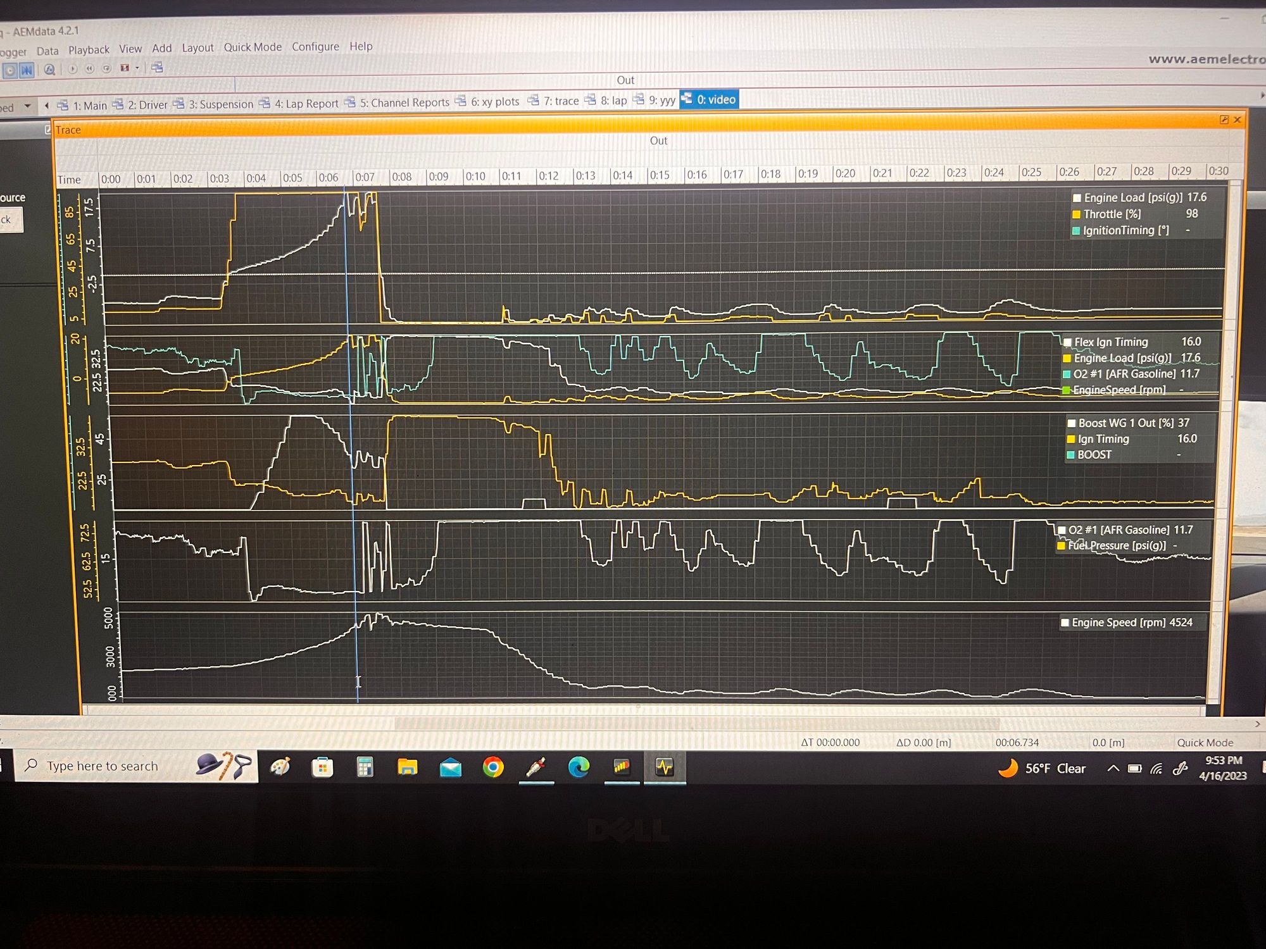
Task: Open Google Chrome from the taskbar
Action: click(493, 767)
